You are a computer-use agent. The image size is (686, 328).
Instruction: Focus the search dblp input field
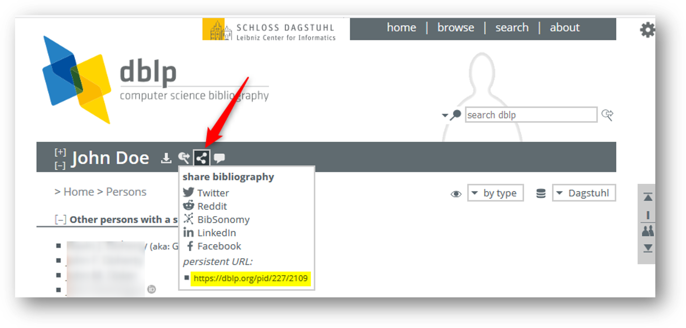pyautogui.click(x=531, y=115)
